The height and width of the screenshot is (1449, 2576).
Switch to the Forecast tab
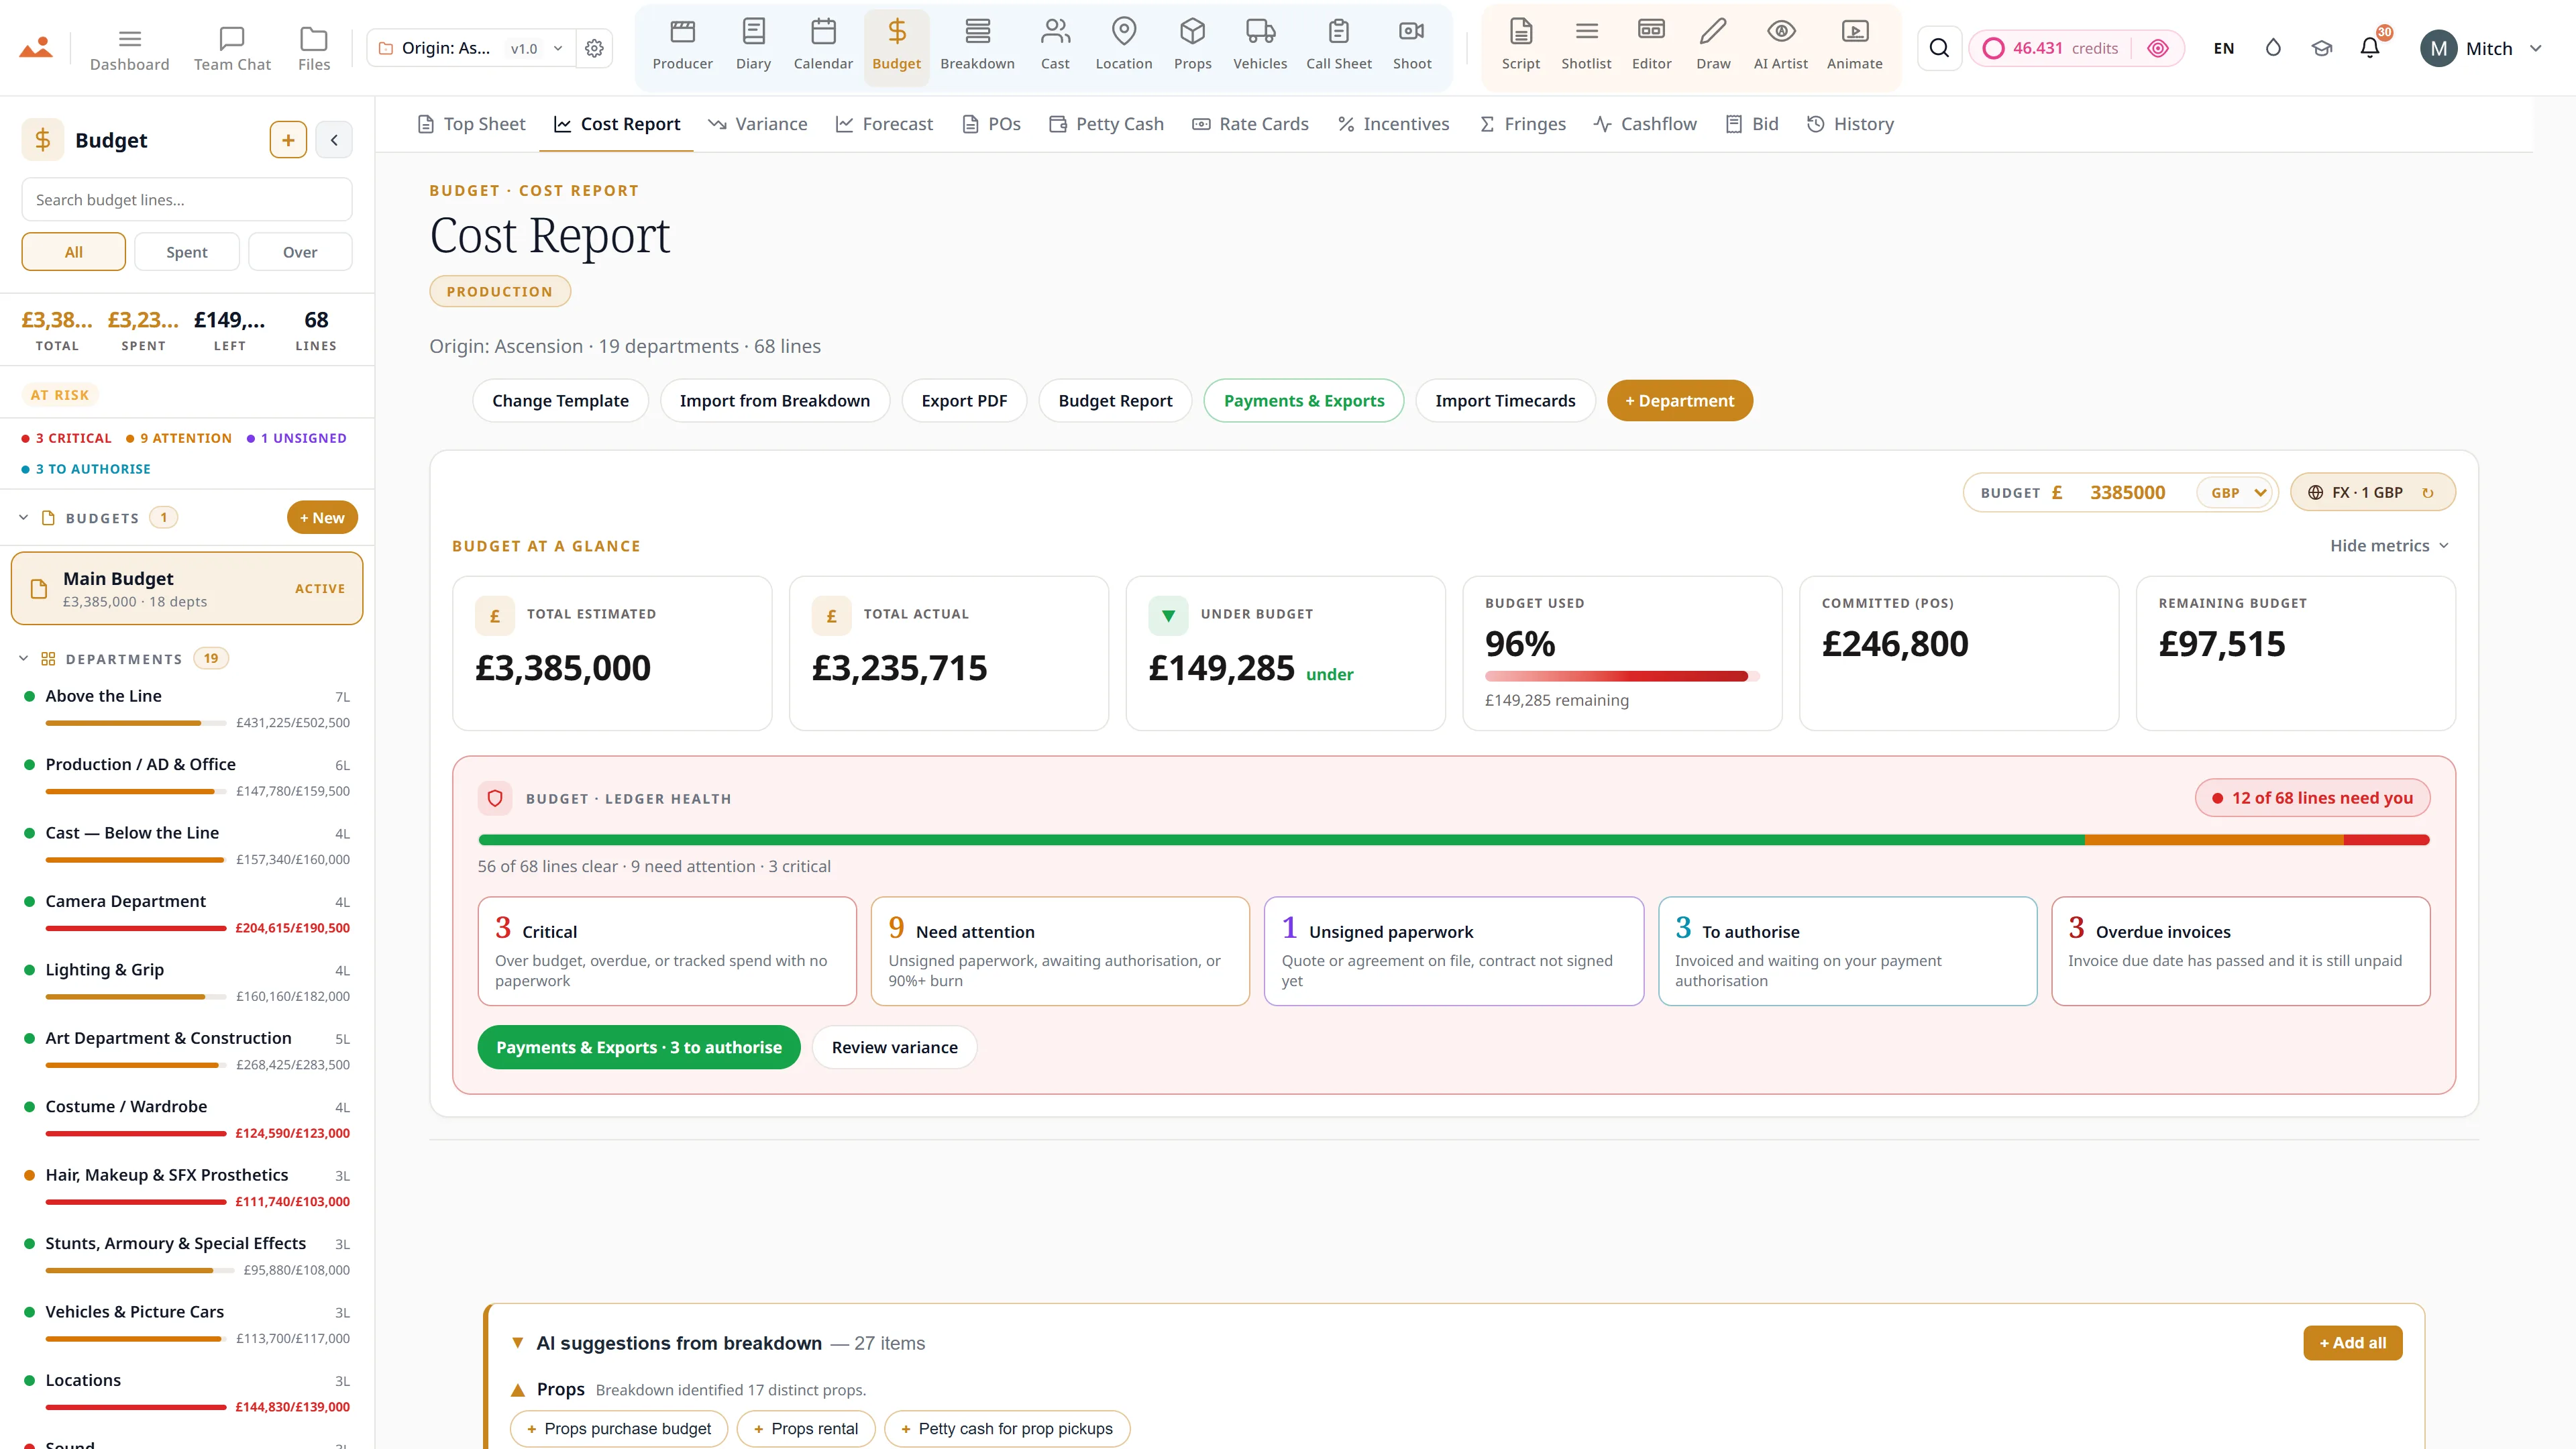tap(884, 124)
